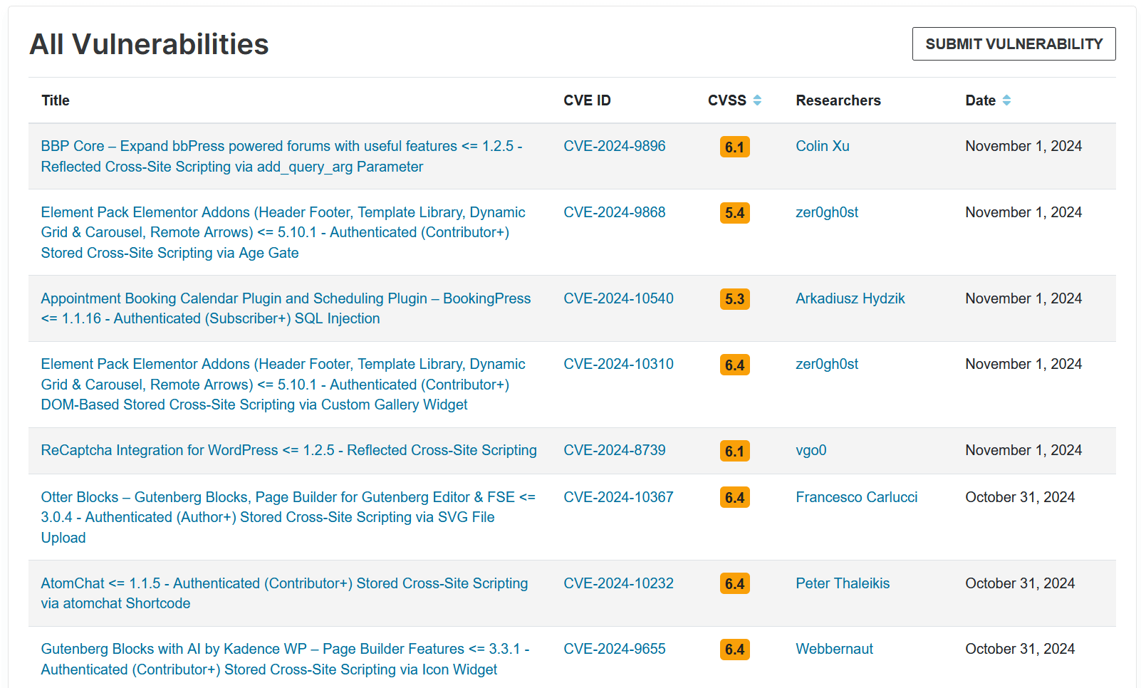The width and height of the screenshot is (1141, 688).
Task: Open Element Pack Custom Gallery Widget vulnerability
Action: [x=283, y=385]
